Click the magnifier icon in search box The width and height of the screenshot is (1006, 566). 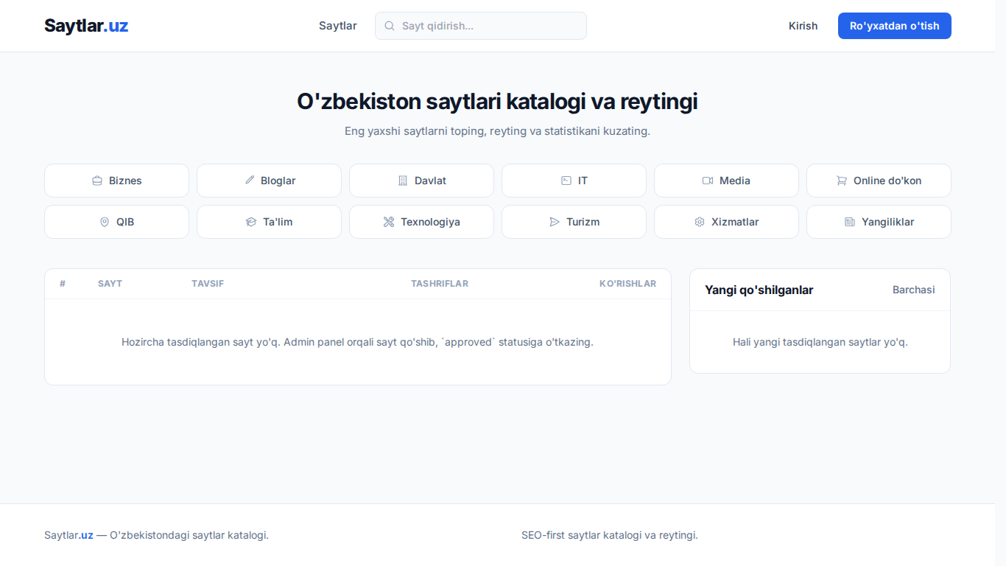pyautogui.click(x=390, y=26)
